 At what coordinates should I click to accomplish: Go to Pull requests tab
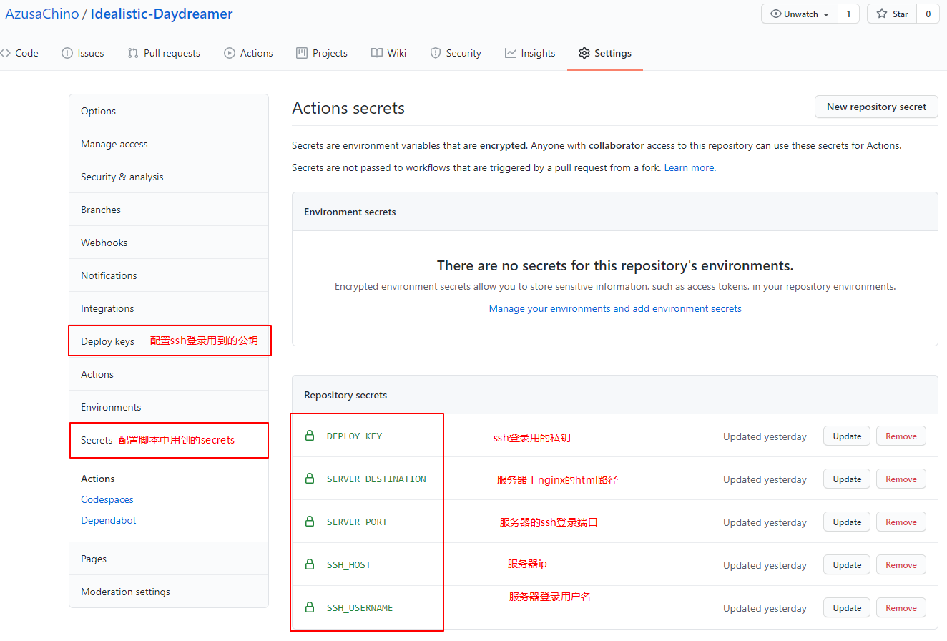164,53
